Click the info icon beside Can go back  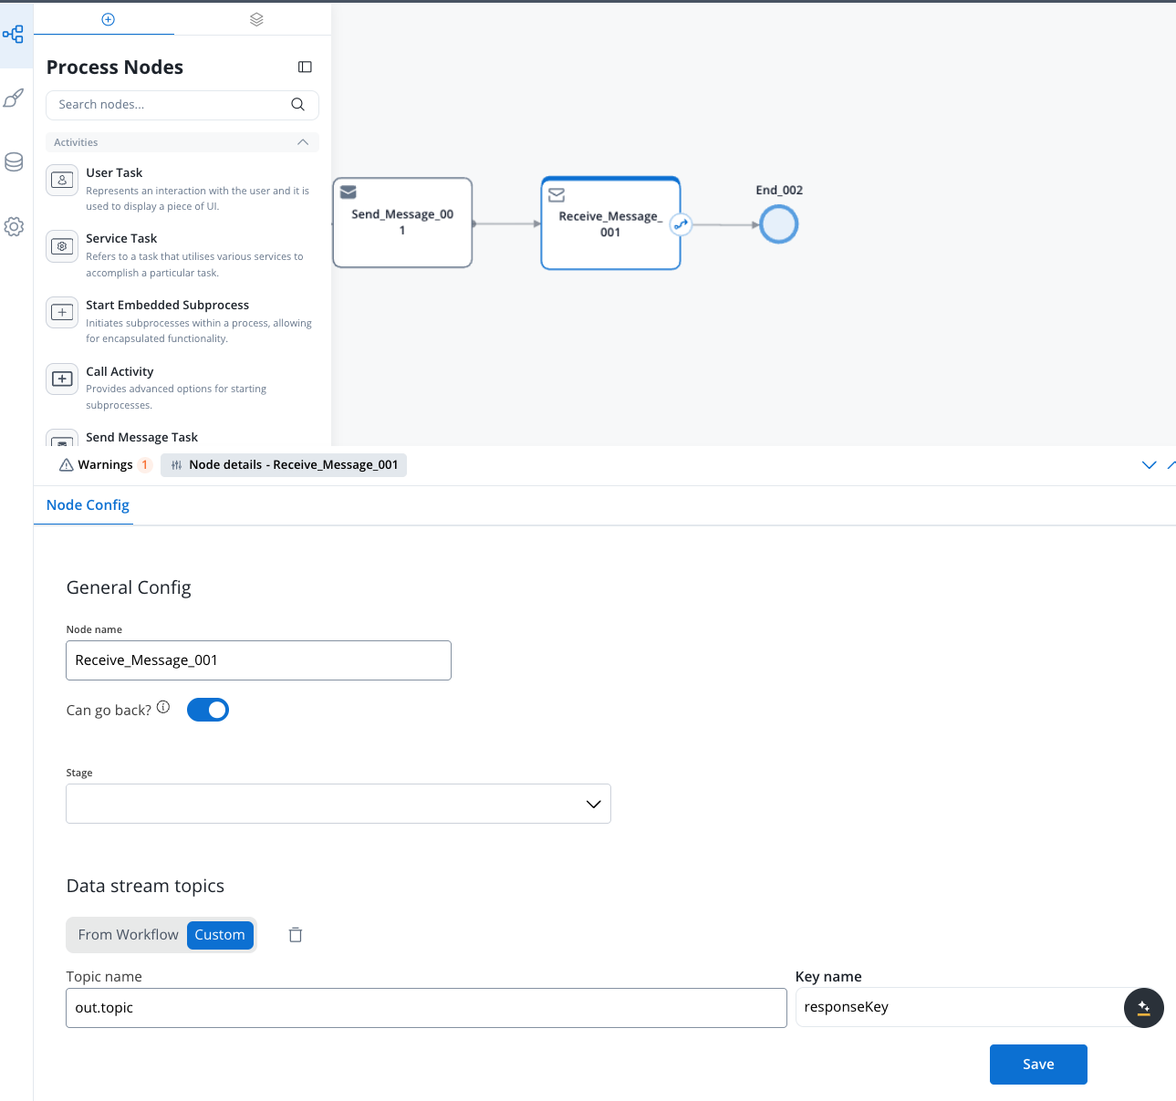click(x=163, y=707)
